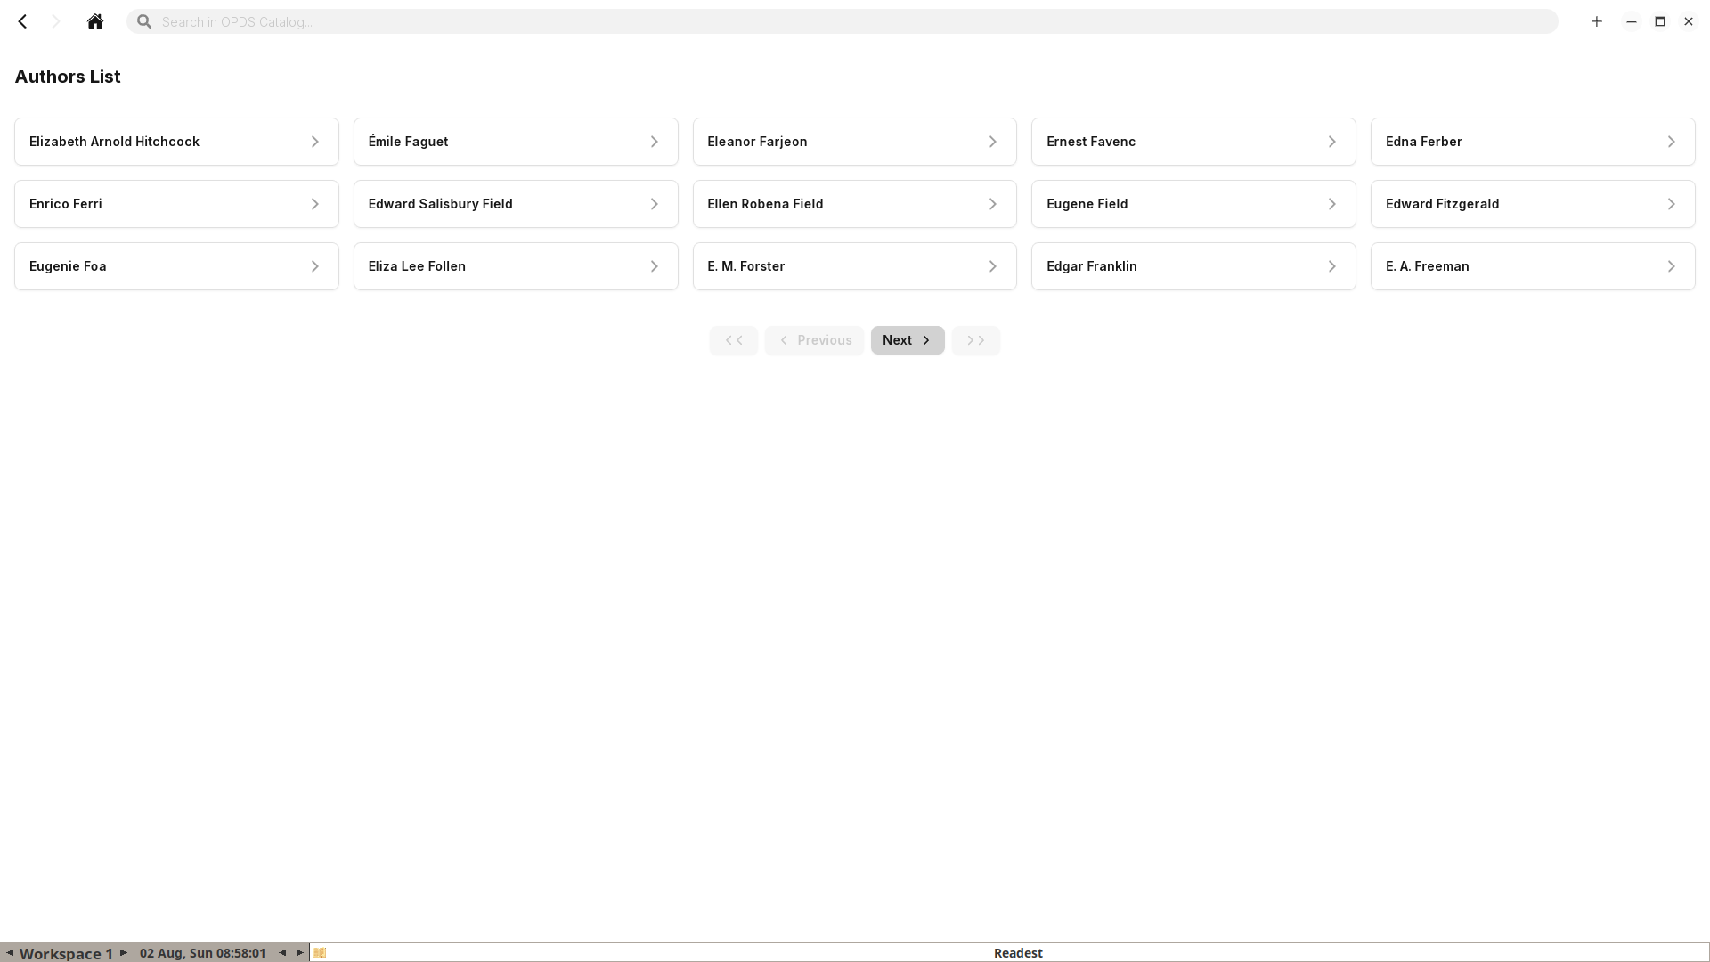Open Edgar Franklin author entry
The width and height of the screenshot is (1710, 962).
tap(1193, 266)
